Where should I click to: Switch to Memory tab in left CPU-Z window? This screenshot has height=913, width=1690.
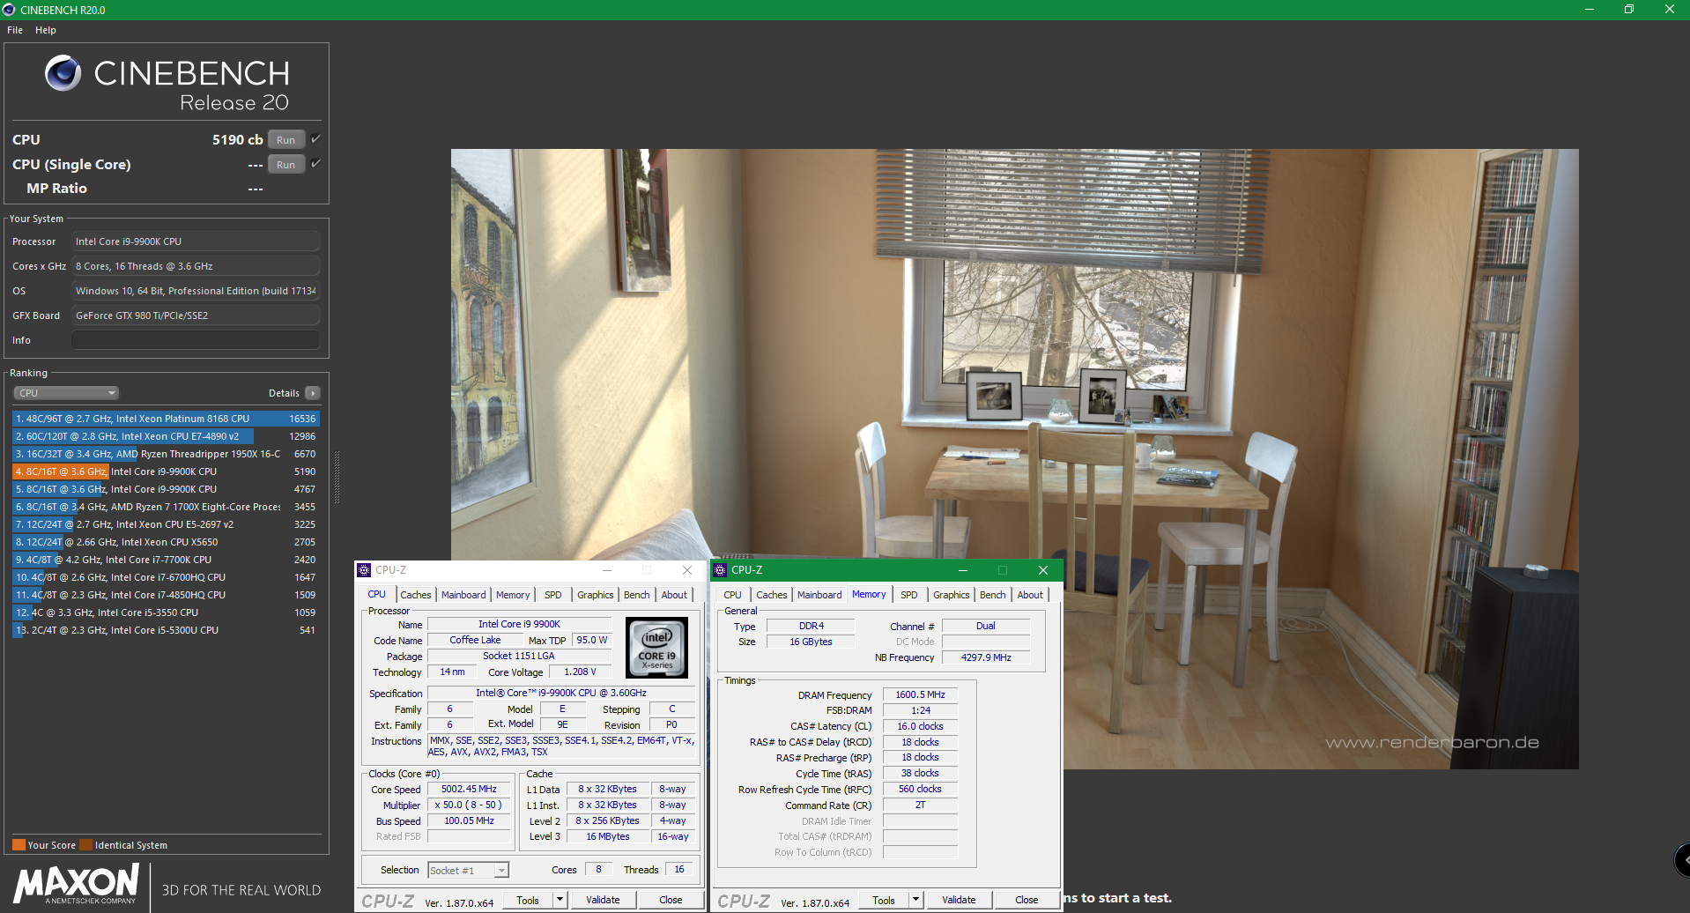coord(513,595)
